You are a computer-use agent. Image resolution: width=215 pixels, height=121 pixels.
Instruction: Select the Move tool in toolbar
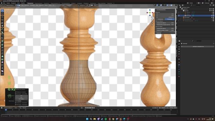pos(2,17)
